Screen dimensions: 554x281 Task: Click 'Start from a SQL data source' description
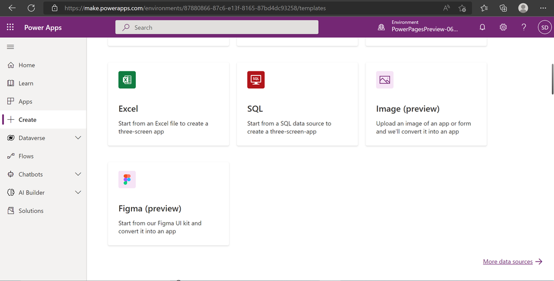point(289,127)
